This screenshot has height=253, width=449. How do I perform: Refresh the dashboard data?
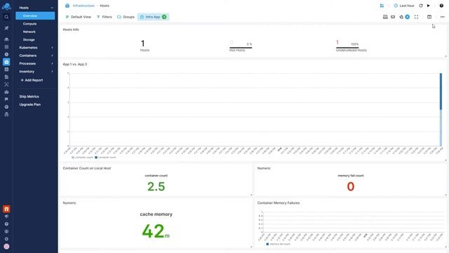[x=421, y=6]
